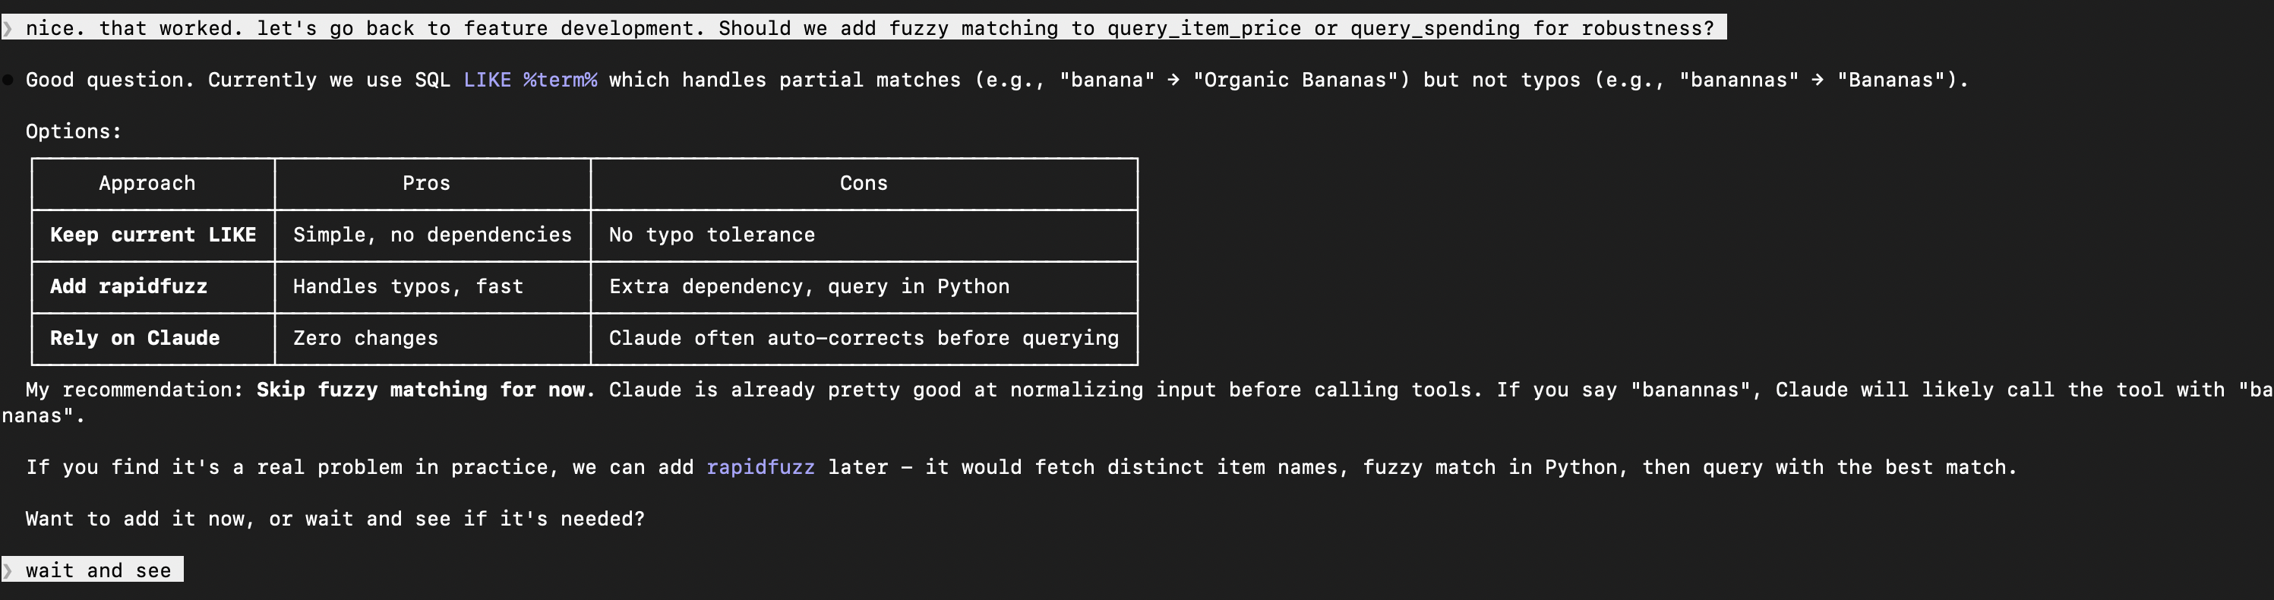Click the "Pros" table header

[426, 184]
